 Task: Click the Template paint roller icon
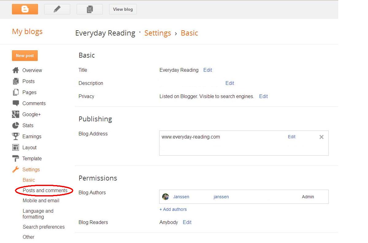point(16,158)
